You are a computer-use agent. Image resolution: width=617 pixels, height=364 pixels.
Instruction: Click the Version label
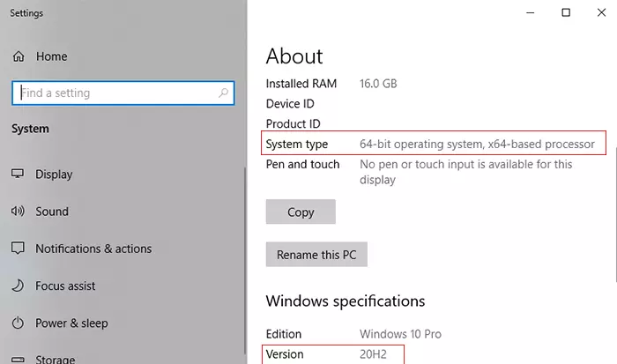click(x=285, y=354)
